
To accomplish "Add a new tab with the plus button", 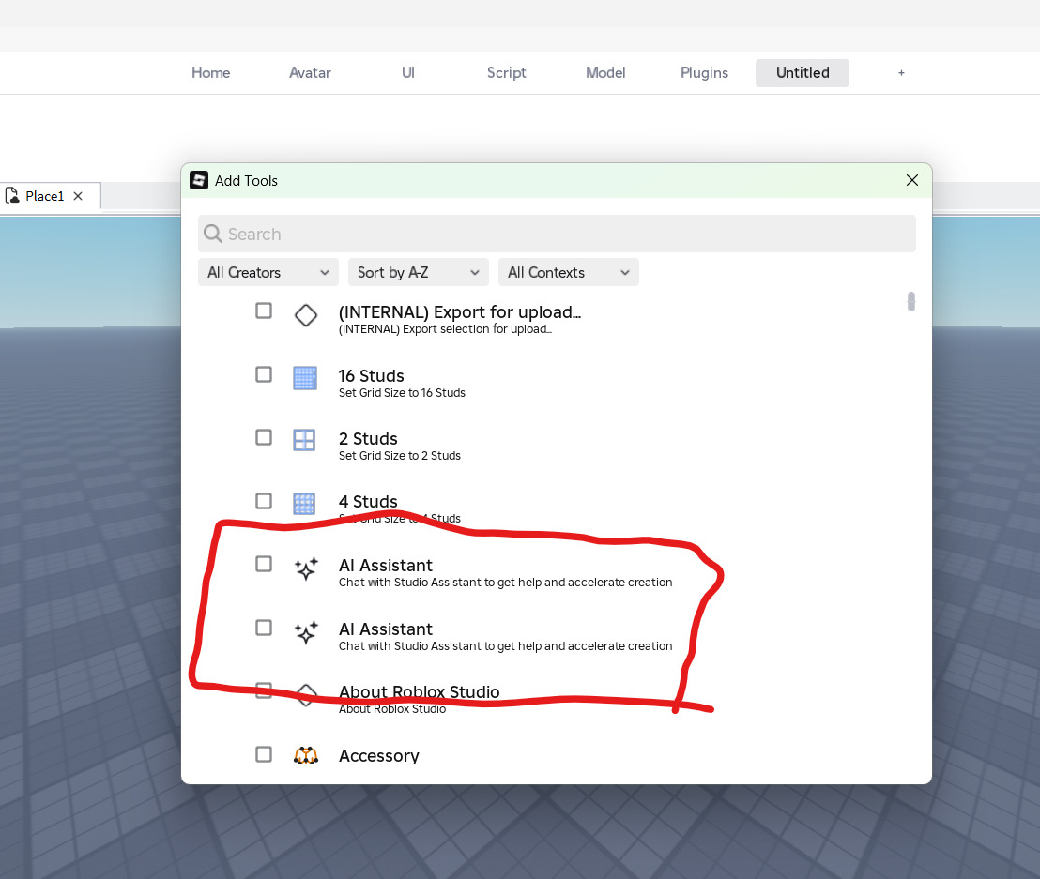I will point(901,73).
